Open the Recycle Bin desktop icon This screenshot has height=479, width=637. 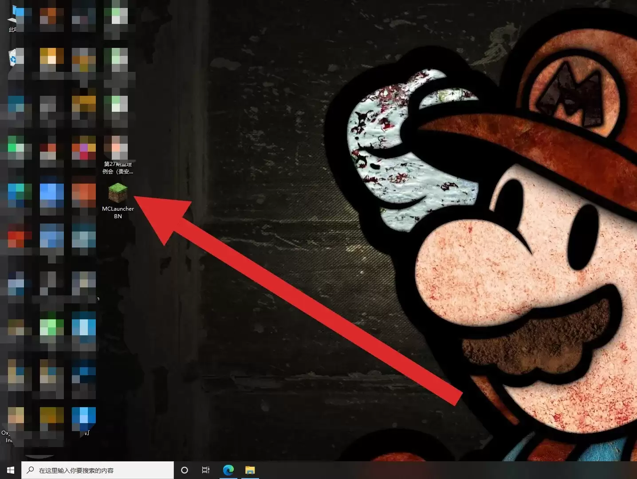click(x=16, y=58)
